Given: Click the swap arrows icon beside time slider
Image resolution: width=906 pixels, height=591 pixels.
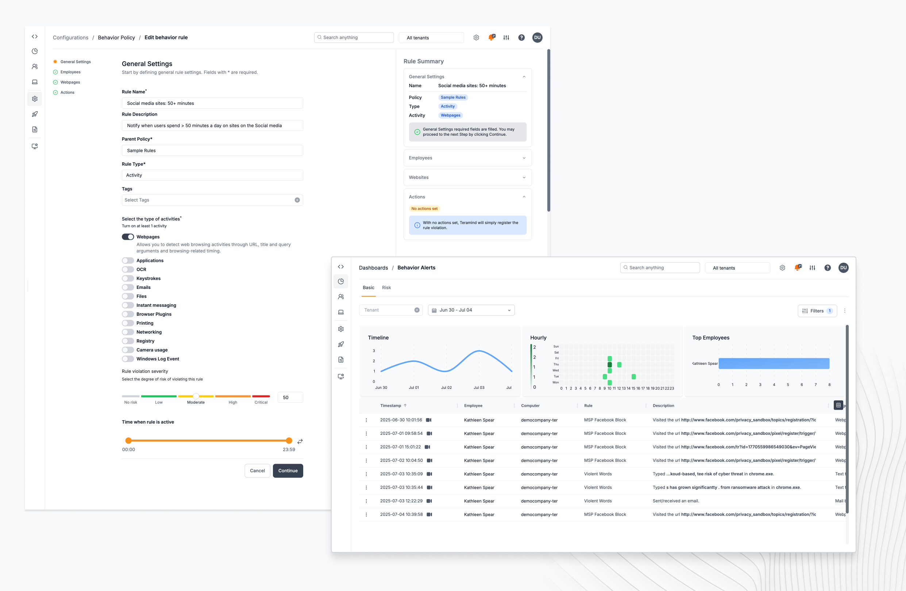Looking at the screenshot, I should point(300,441).
